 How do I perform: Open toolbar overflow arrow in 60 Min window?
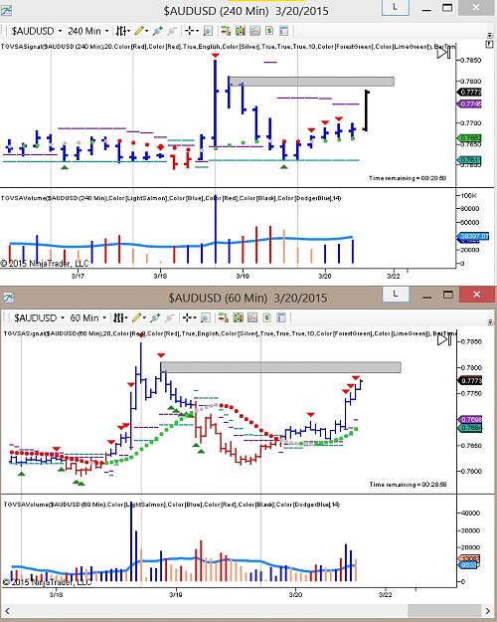tap(490, 321)
